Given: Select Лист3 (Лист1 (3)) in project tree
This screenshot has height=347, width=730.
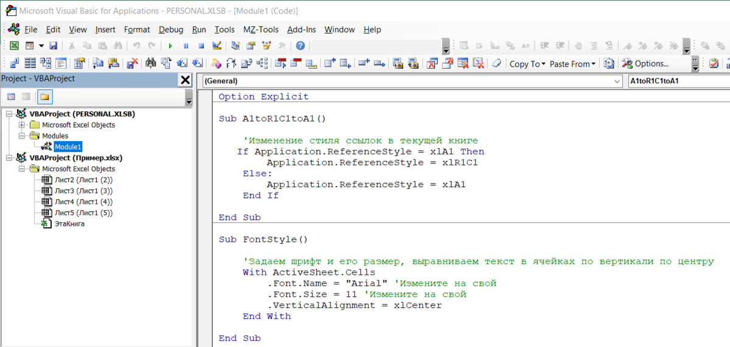Looking at the screenshot, I should point(83,191).
